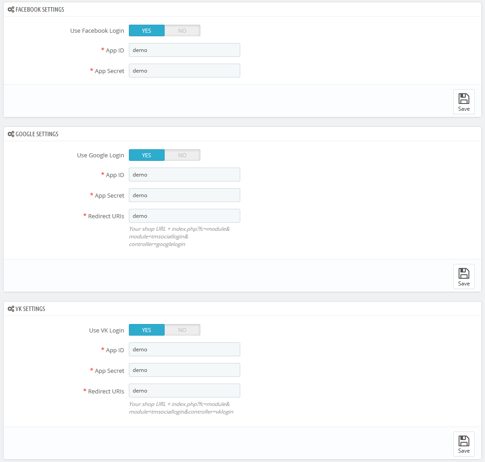Viewport: 485px width, 462px height.
Task: Save the Google settings
Action: [x=464, y=276]
